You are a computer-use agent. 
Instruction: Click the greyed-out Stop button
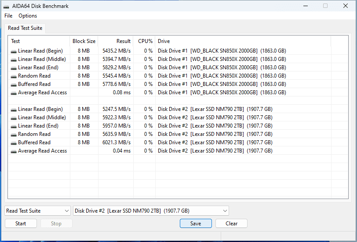(56, 224)
